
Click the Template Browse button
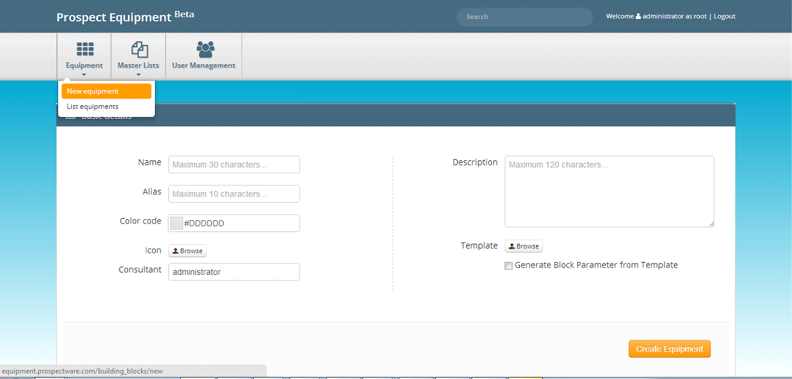[x=524, y=246]
